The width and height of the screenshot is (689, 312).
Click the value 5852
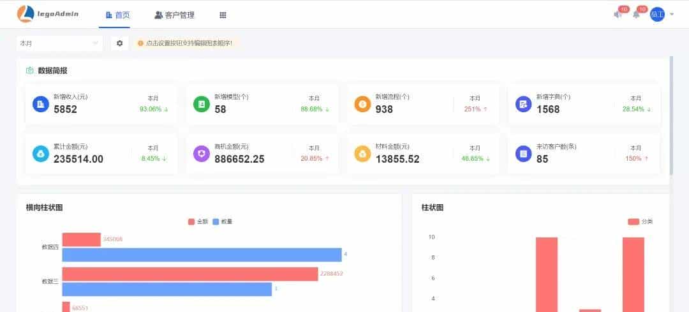[65, 109]
